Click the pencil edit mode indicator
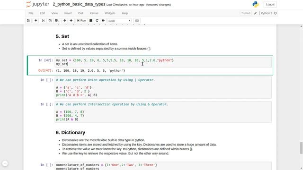 coord(255,13)
